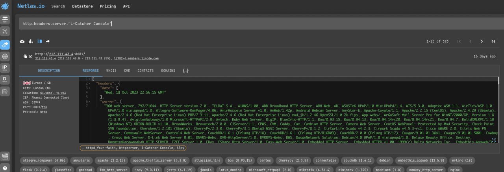
Task: Open result URL in new tab icon
Action: click(31, 56)
